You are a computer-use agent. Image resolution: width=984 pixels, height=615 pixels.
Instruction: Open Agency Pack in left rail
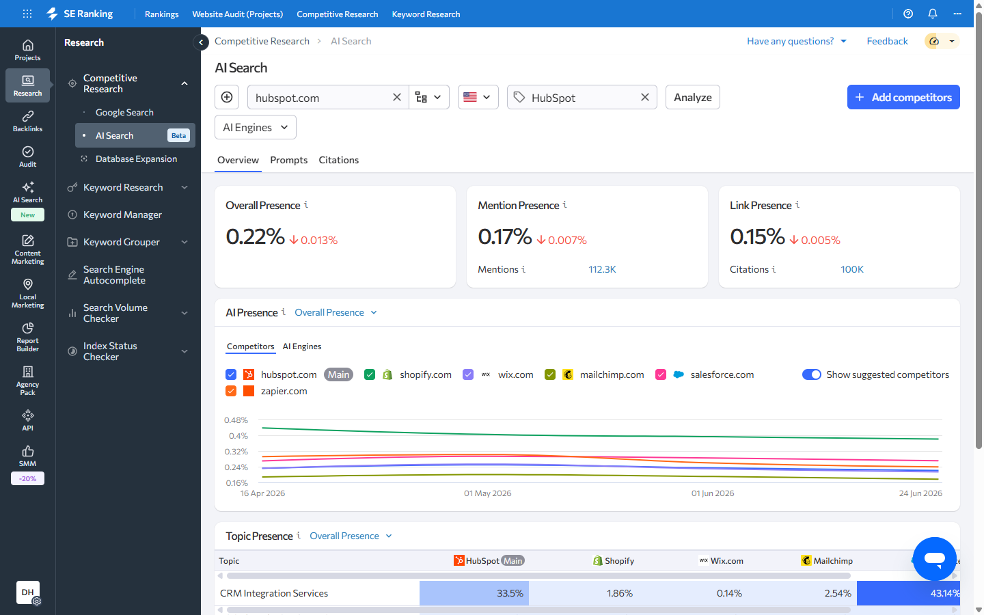(x=27, y=380)
